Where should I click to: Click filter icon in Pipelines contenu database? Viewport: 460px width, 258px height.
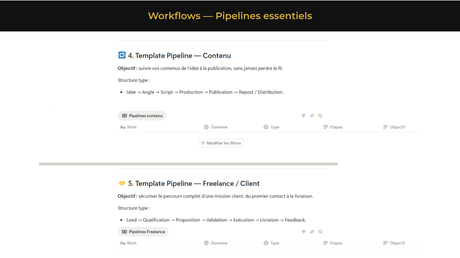tap(303, 116)
